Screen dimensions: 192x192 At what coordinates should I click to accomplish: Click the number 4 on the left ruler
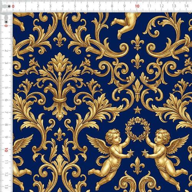click(x=6, y=75)
